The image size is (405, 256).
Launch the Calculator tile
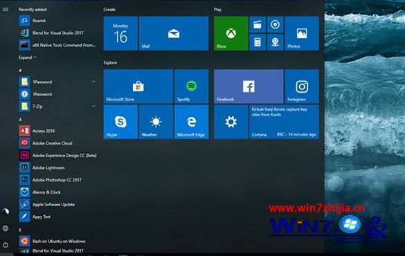[x=258, y=42]
